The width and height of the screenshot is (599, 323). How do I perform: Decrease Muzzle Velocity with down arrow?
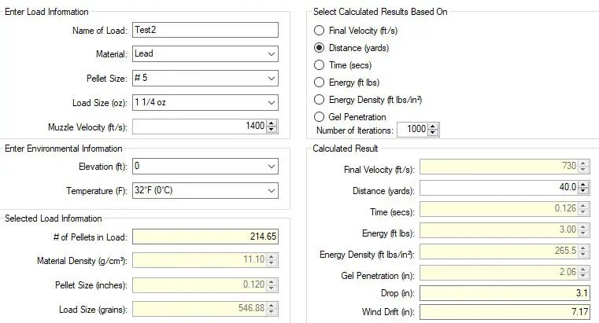point(272,130)
